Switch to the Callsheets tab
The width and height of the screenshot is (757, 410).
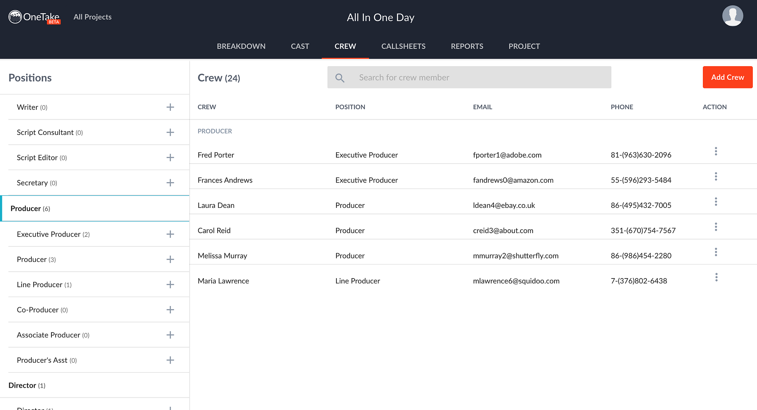pos(403,46)
